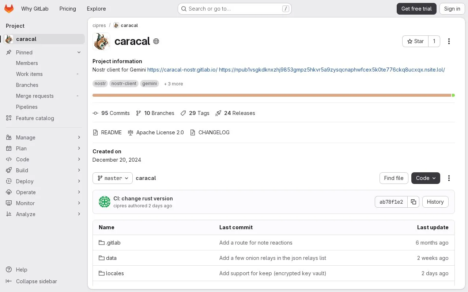
Task: View the 24 Releases
Action: pyautogui.click(x=235, y=113)
